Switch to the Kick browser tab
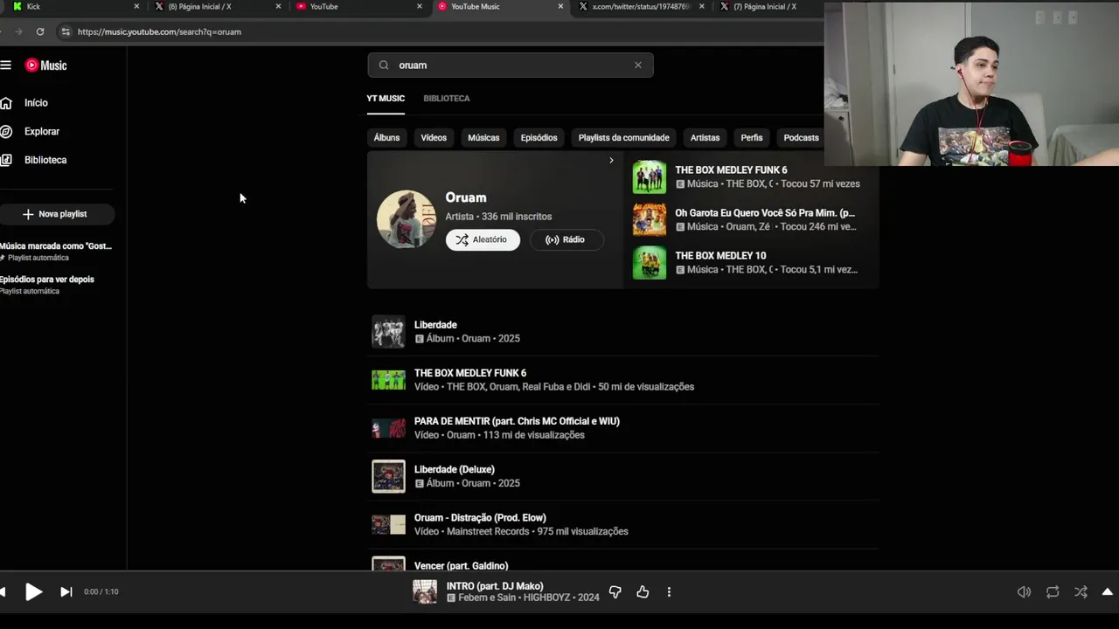Image resolution: width=1119 pixels, height=629 pixels. [74, 6]
